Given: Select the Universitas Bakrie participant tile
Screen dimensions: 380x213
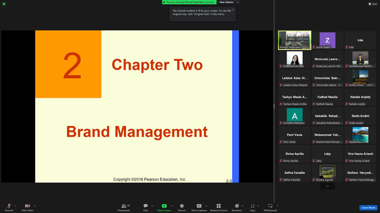Looking at the screenshot, I should coord(327,78).
